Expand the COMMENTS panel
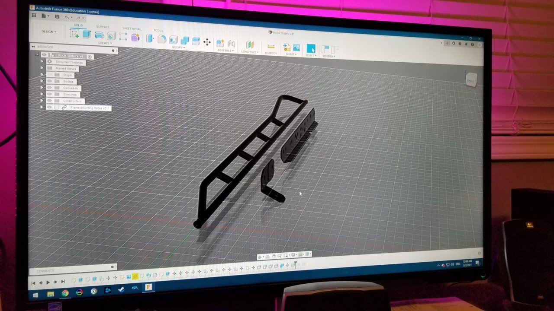Image resolution: width=554 pixels, height=311 pixels. [112, 267]
